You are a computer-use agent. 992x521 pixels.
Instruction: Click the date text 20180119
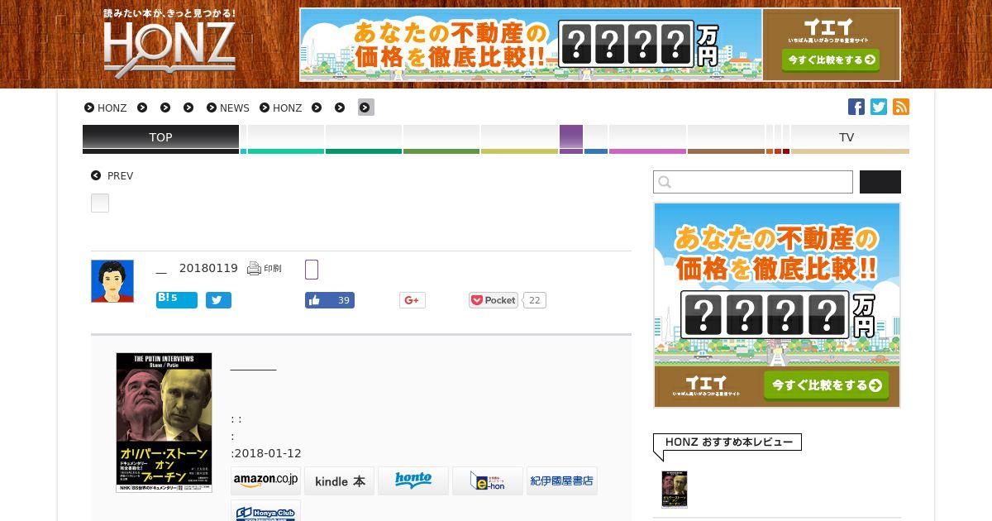(x=208, y=268)
